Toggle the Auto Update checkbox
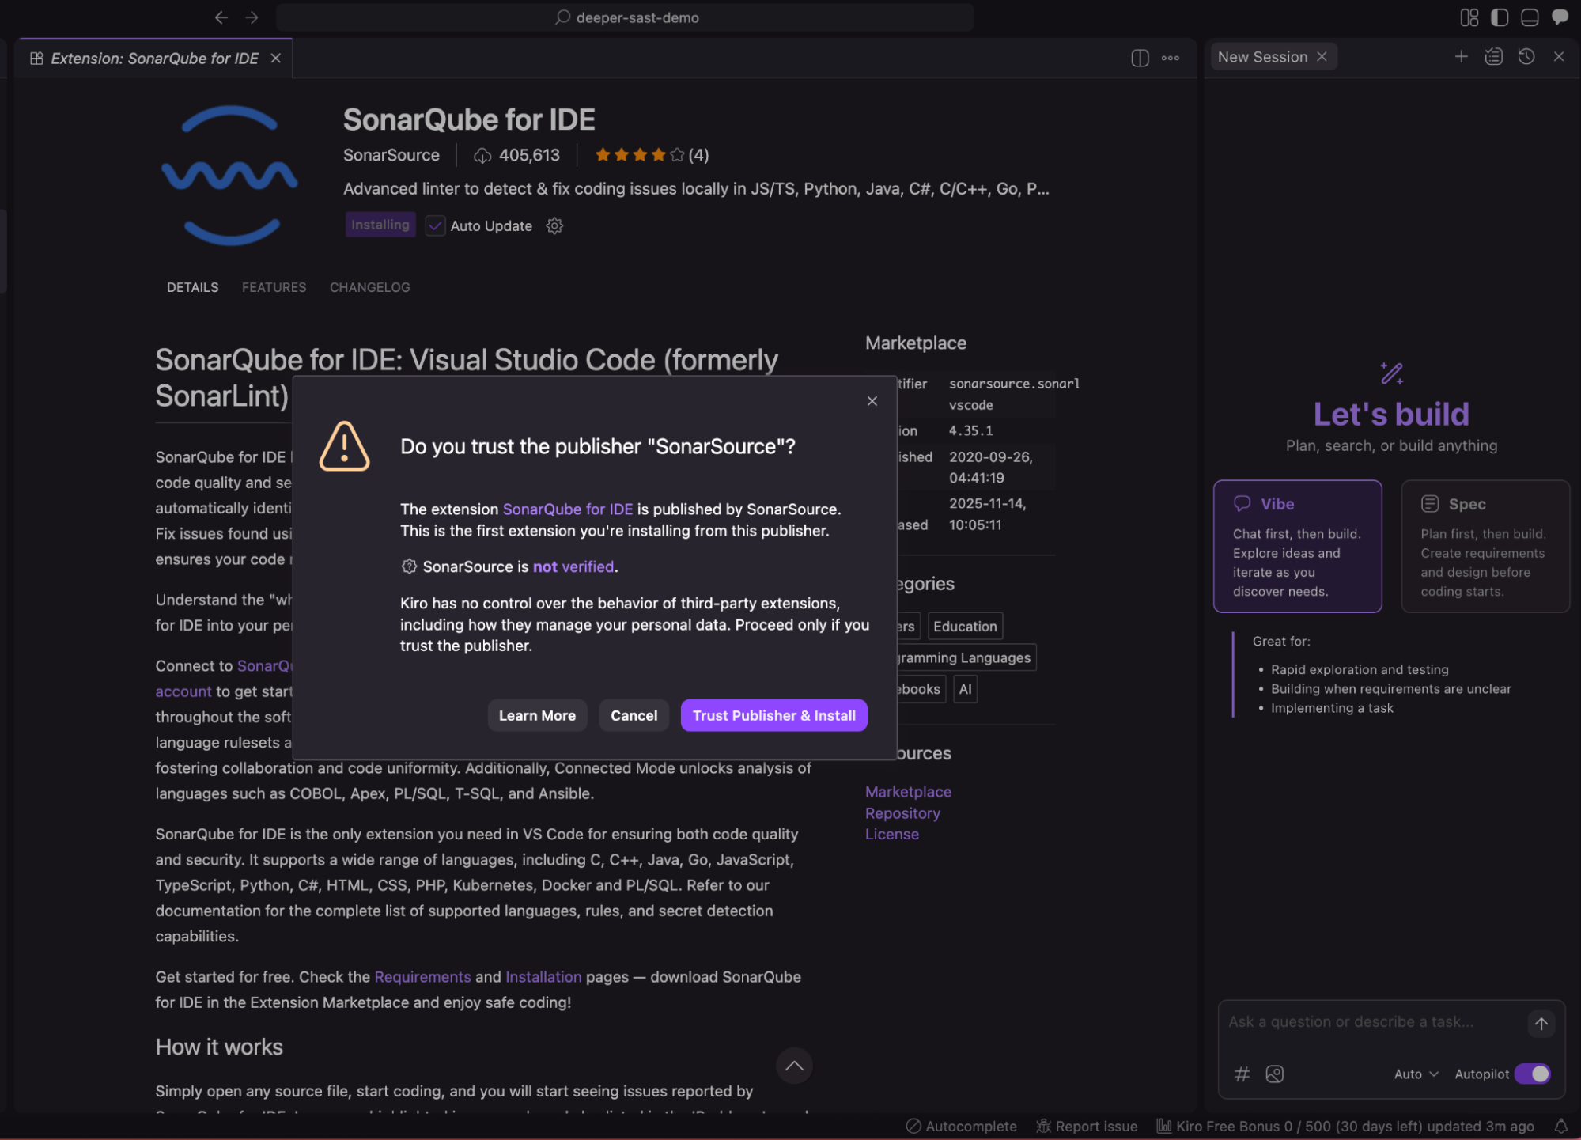The width and height of the screenshot is (1581, 1140). click(435, 226)
